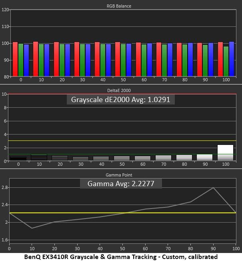Screen dimensions: 242x261
Task: Click the gray DeltaE bar at 50
Action: [x=122, y=158]
